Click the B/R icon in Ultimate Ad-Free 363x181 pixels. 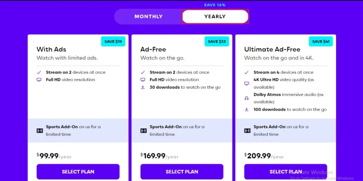[x=247, y=131]
